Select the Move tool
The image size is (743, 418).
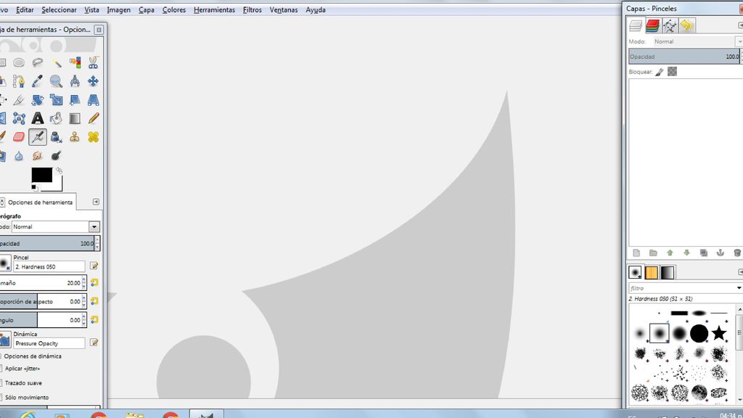[x=94, y=81]
